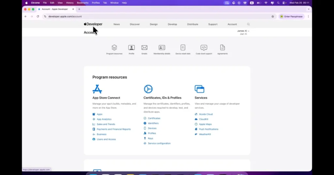Go to the Develop section
This screenshot has height=175, width=334.
(172, 24)
